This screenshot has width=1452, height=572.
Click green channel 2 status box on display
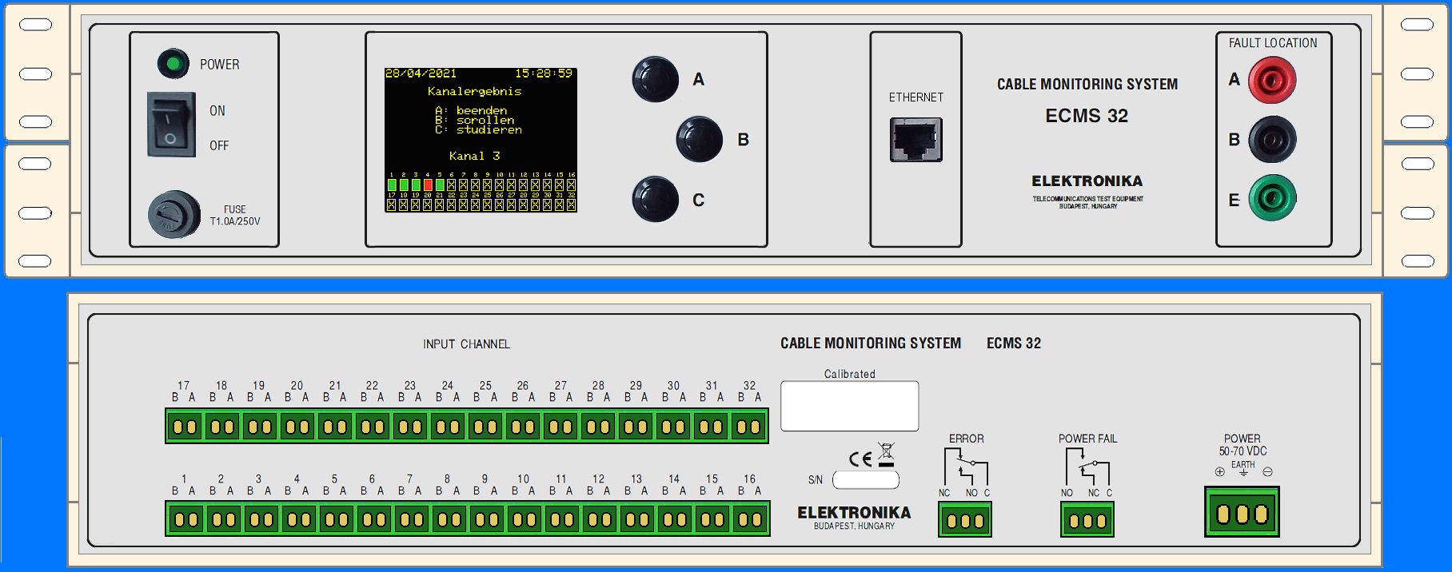(x=404, y=185)
